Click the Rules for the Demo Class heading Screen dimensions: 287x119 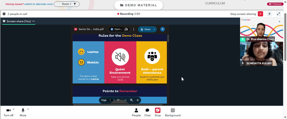(x=120, y=36)
